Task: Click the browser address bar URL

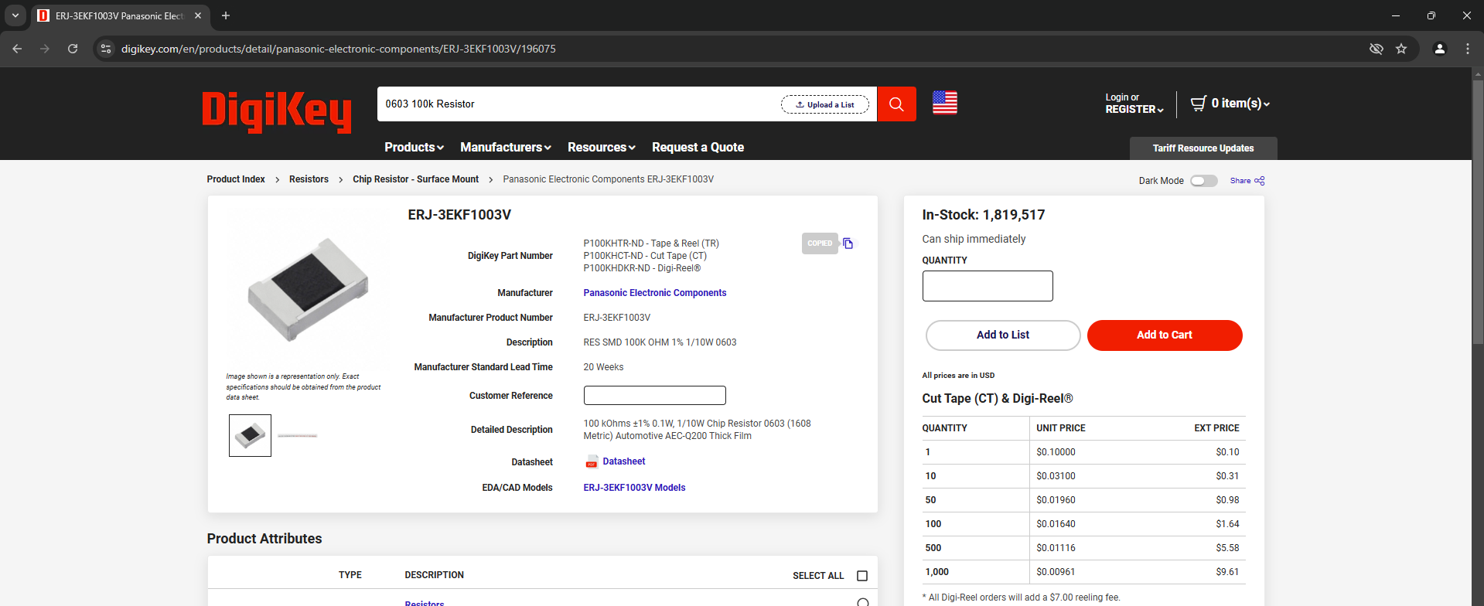Action: coord(339,49)
